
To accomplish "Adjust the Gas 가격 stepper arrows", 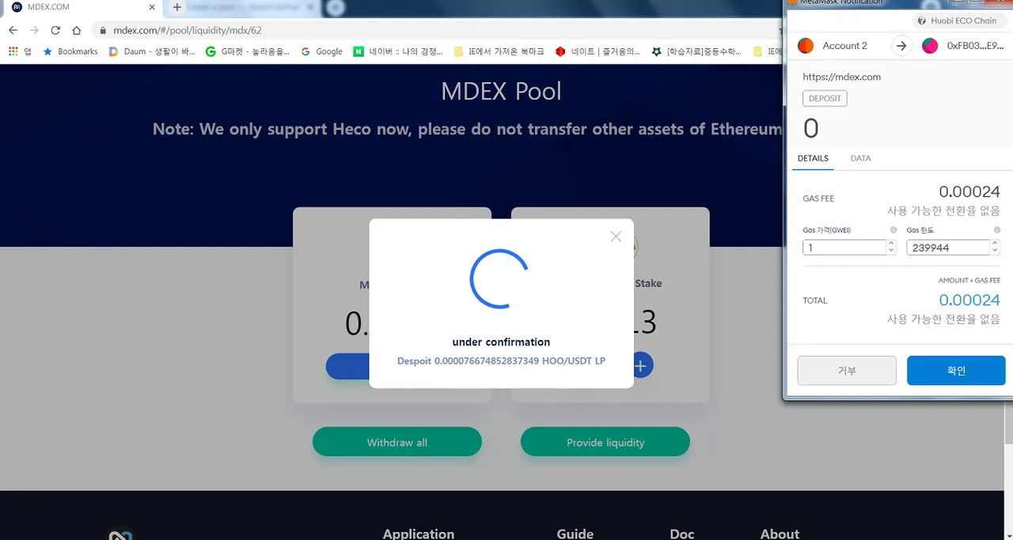I will (891, 247).
